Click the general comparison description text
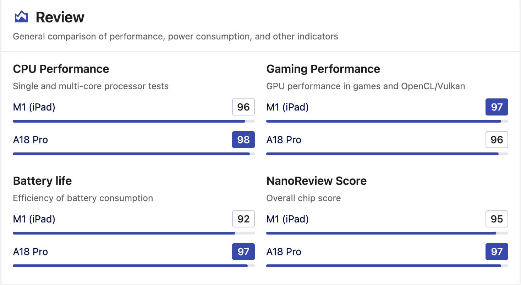521x285 pixels. [175, 36]
